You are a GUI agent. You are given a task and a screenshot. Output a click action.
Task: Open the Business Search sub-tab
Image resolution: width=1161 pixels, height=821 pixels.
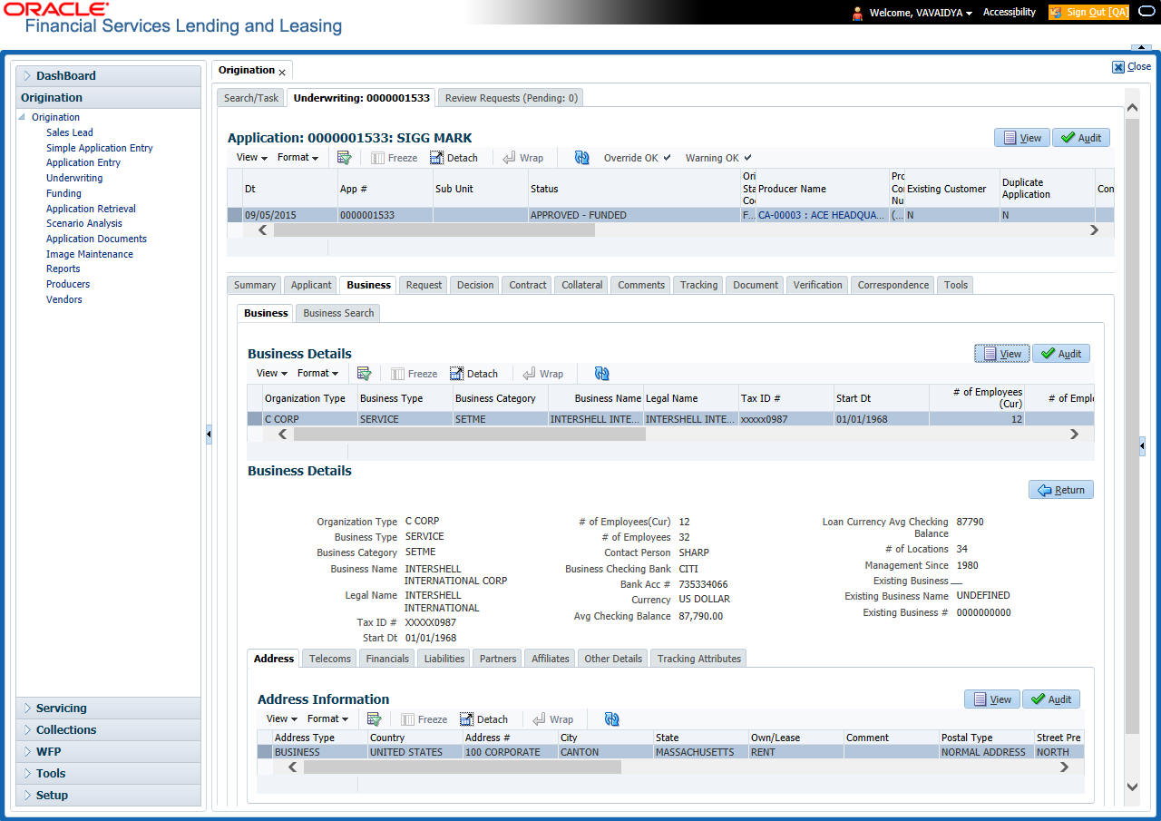pyautogui.click(x=338, y=313)
